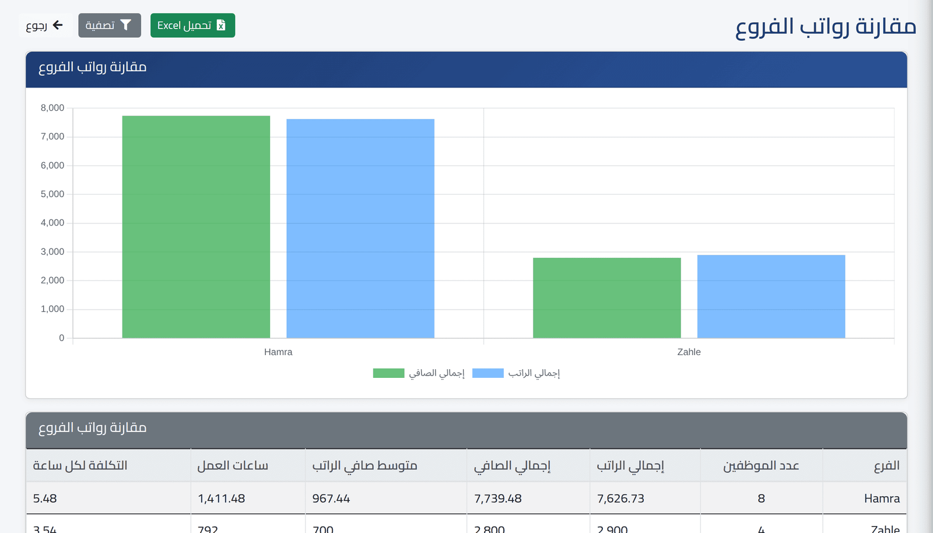The width and height of the screenshot is (933, 533).
Task: Click the Zahle axis label under chart
Action: [689, 352]
